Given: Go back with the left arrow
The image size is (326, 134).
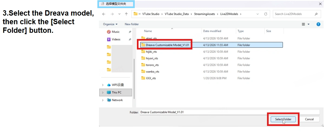Looking at the screenshot, I should 104,14.
